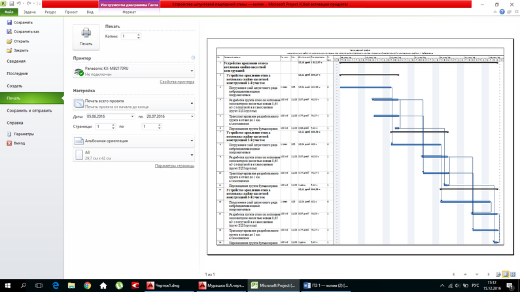Switch preview to single page view
Screen dimensions: 520x292
coord(505,274)
